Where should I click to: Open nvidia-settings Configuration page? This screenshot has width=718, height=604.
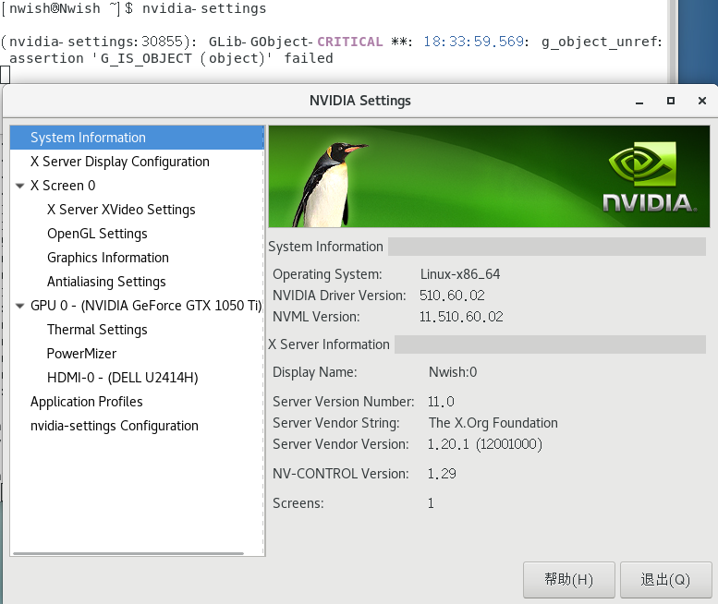coord(115,426)
